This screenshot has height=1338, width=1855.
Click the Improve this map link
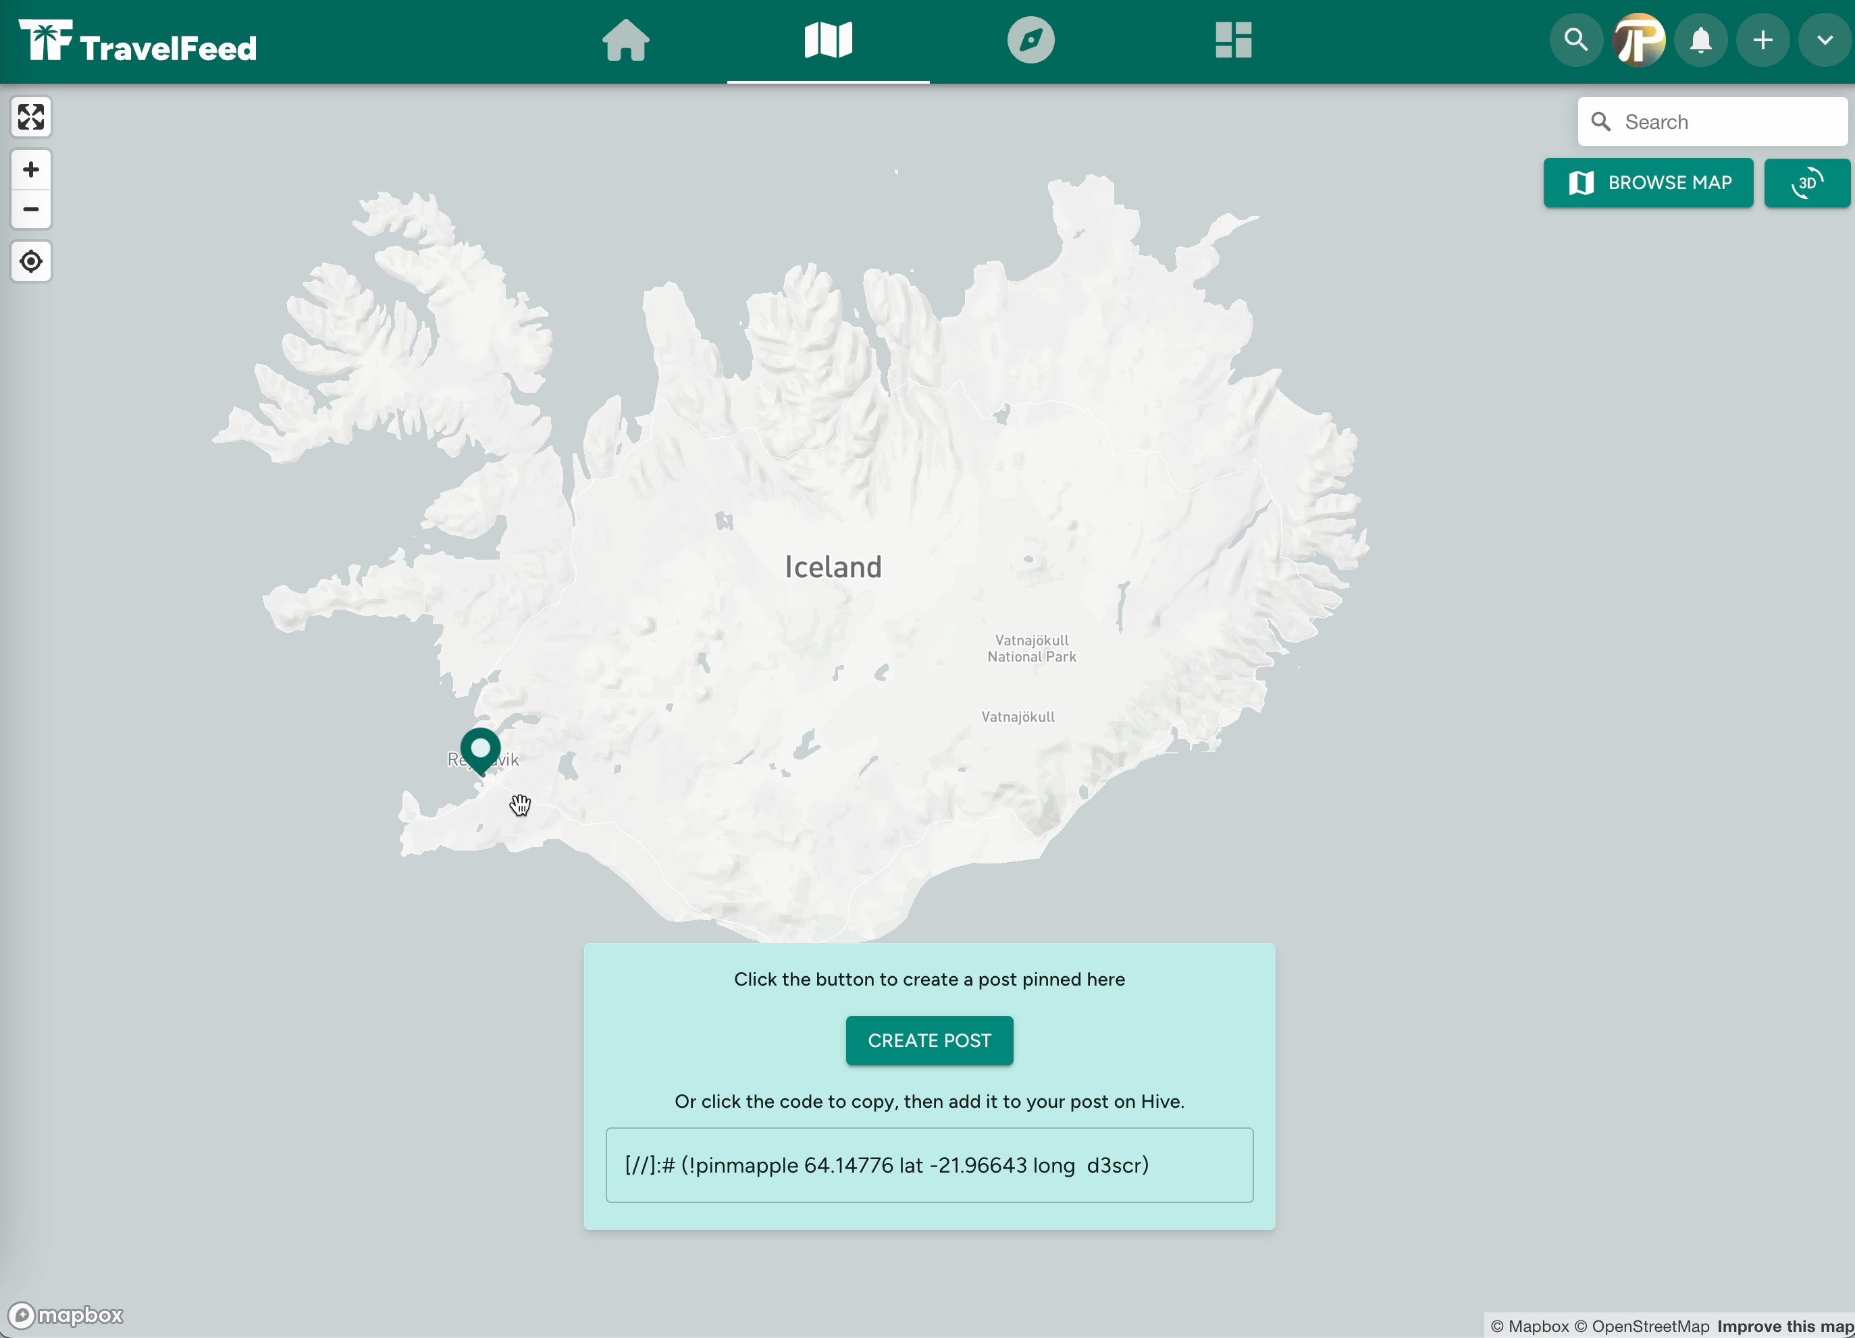pos(1785,1326)
